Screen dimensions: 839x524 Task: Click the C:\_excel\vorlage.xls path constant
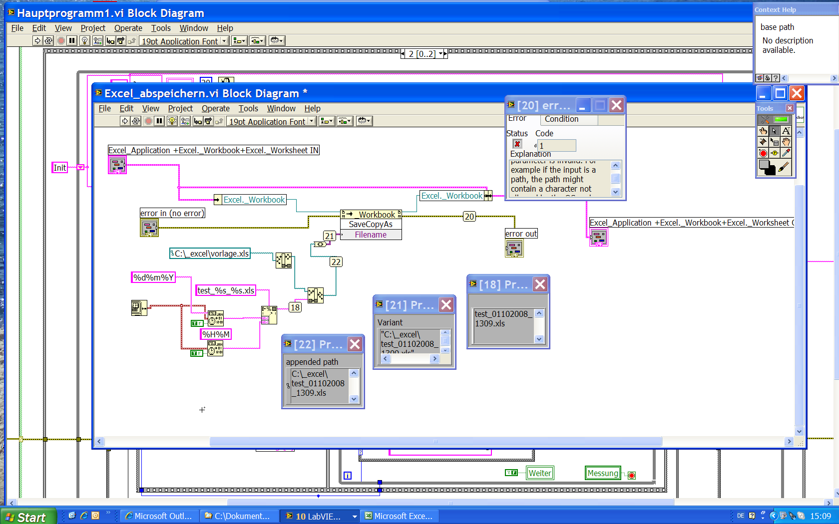tap(210, 254)
